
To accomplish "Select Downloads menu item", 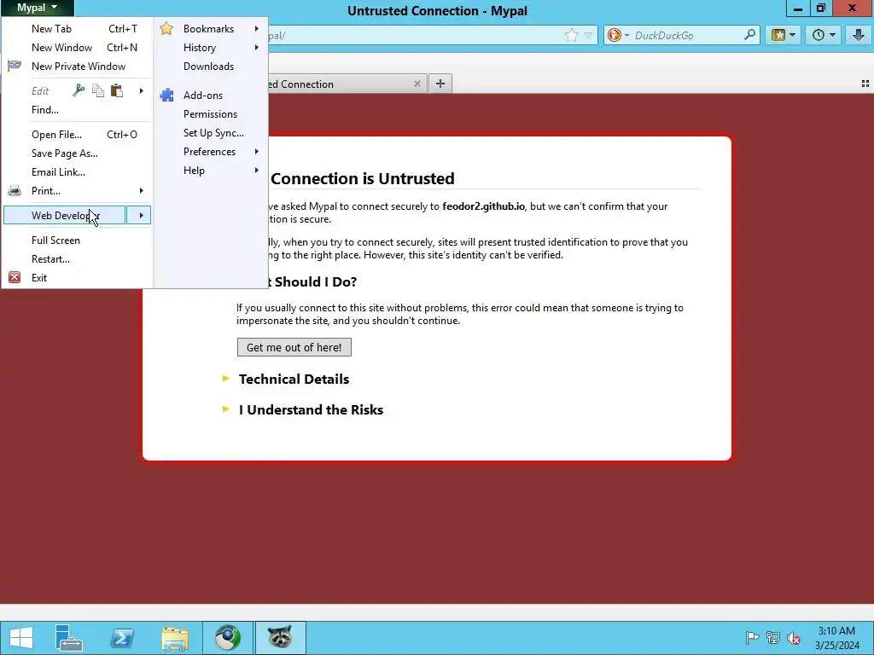I will (x=211, y=67).
